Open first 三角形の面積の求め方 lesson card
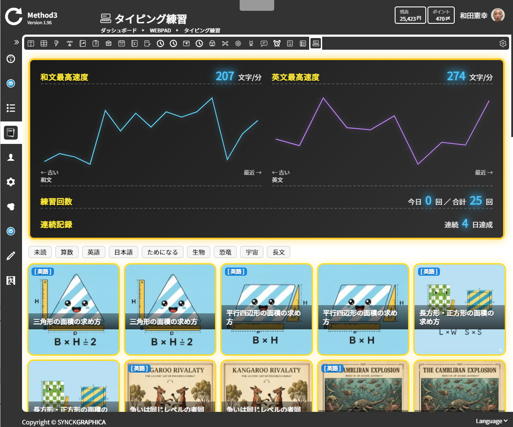 click(73, 309)
